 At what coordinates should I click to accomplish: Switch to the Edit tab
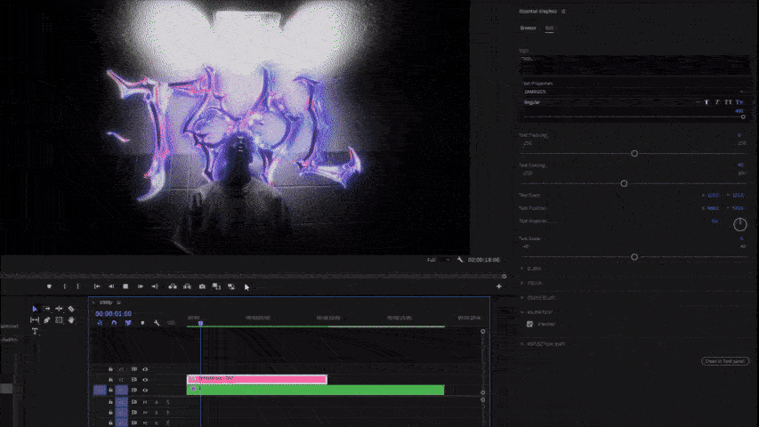(x=549, y=28)
